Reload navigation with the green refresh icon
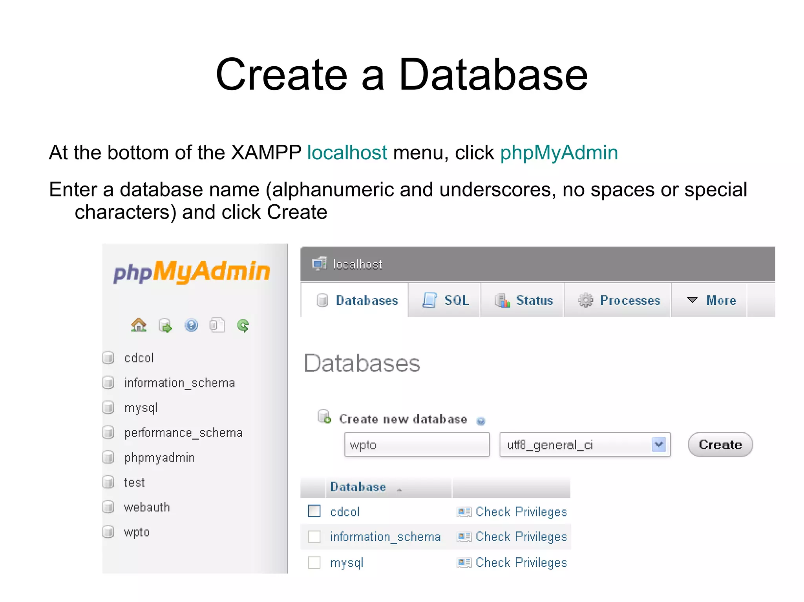 point(243,326)
